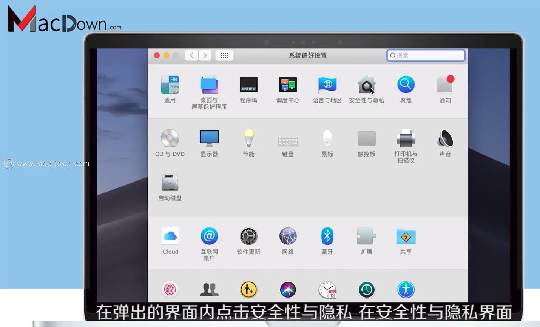Open the 通知 (Notifications) icon
The width and height of the screenshot is (540, 327).
coord(445,84)
